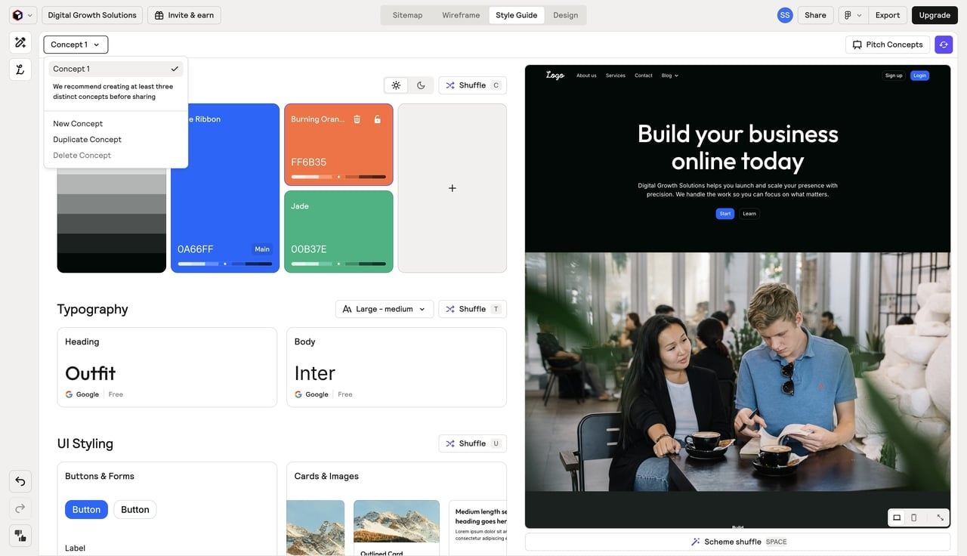Switch to the Design tab
Image resolution: width=967 pixels, height=556 pixels.
[565, 15]
